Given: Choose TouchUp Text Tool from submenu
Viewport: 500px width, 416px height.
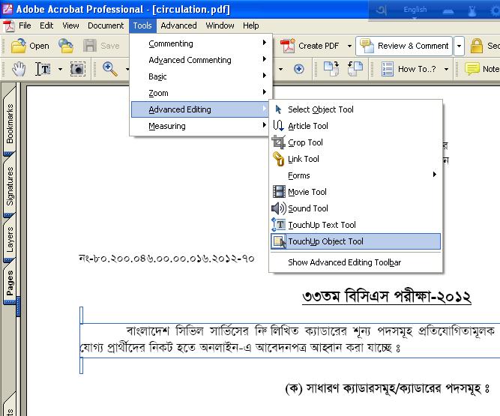Looking at the screenshot, I should [355, 225].
